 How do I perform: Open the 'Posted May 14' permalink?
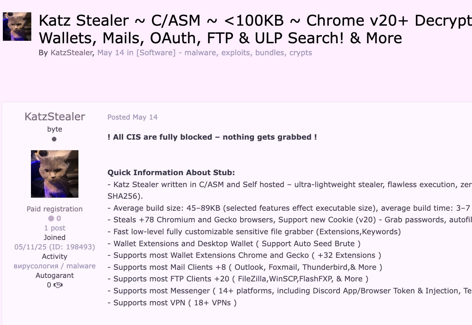pos(132,117)
